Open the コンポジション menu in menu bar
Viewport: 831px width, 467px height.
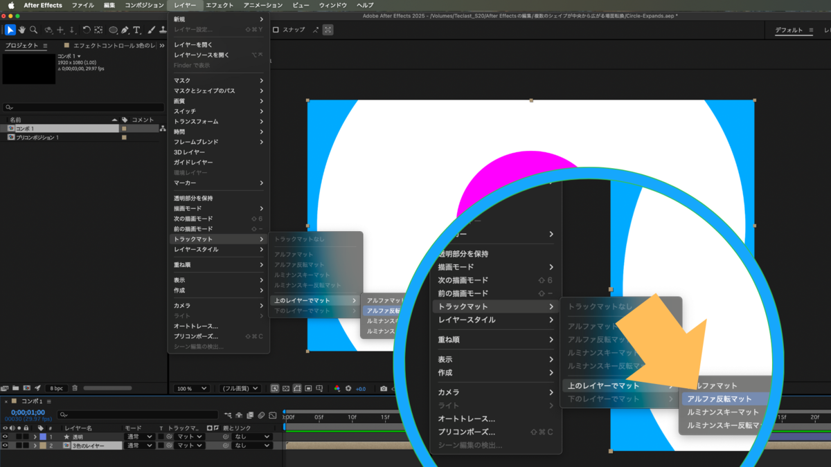tap(144, 5)
